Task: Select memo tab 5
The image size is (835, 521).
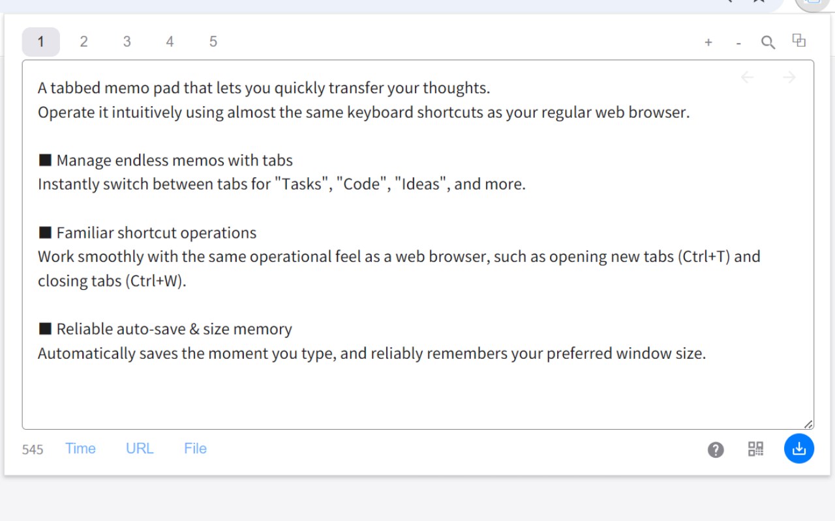Action: [213, 42]
